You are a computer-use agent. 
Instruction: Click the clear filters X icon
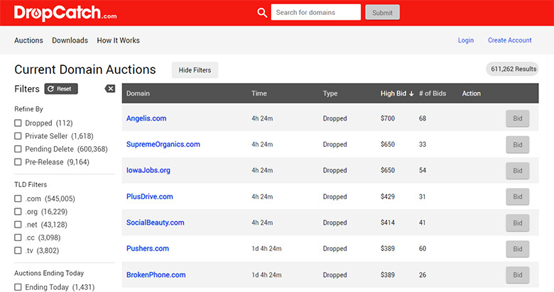click(x=110, y=89)
